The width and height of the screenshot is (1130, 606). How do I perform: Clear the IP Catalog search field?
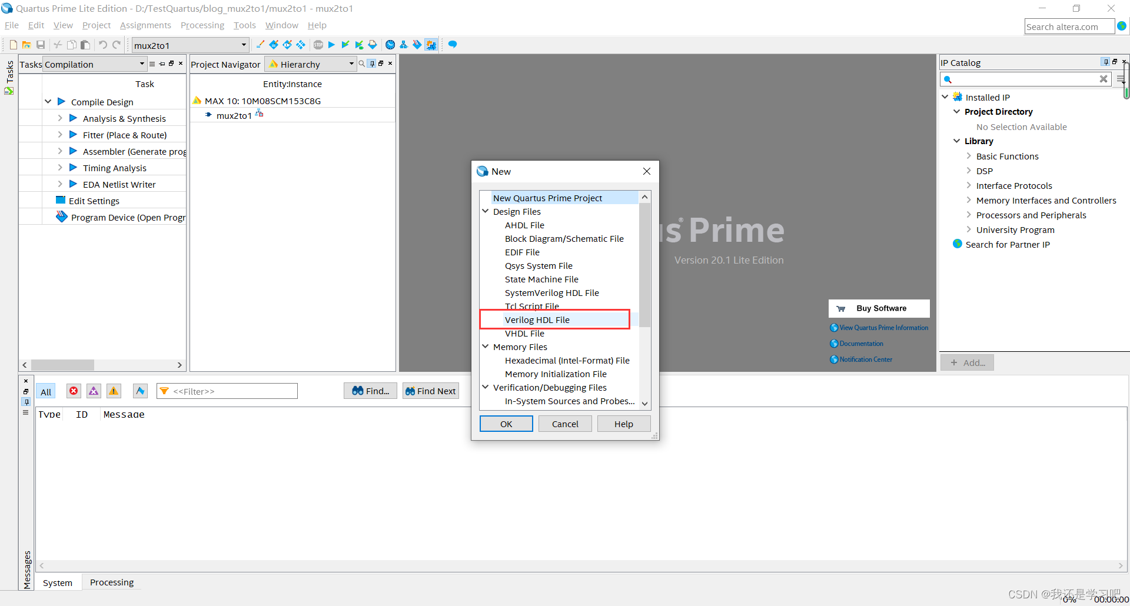pyautogui.click(x=1104, y=79)
